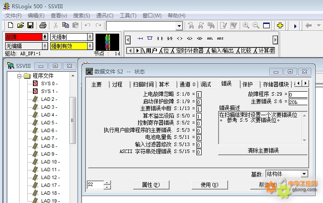
Task: Open the 文件(F) menu
Action: 13,16
